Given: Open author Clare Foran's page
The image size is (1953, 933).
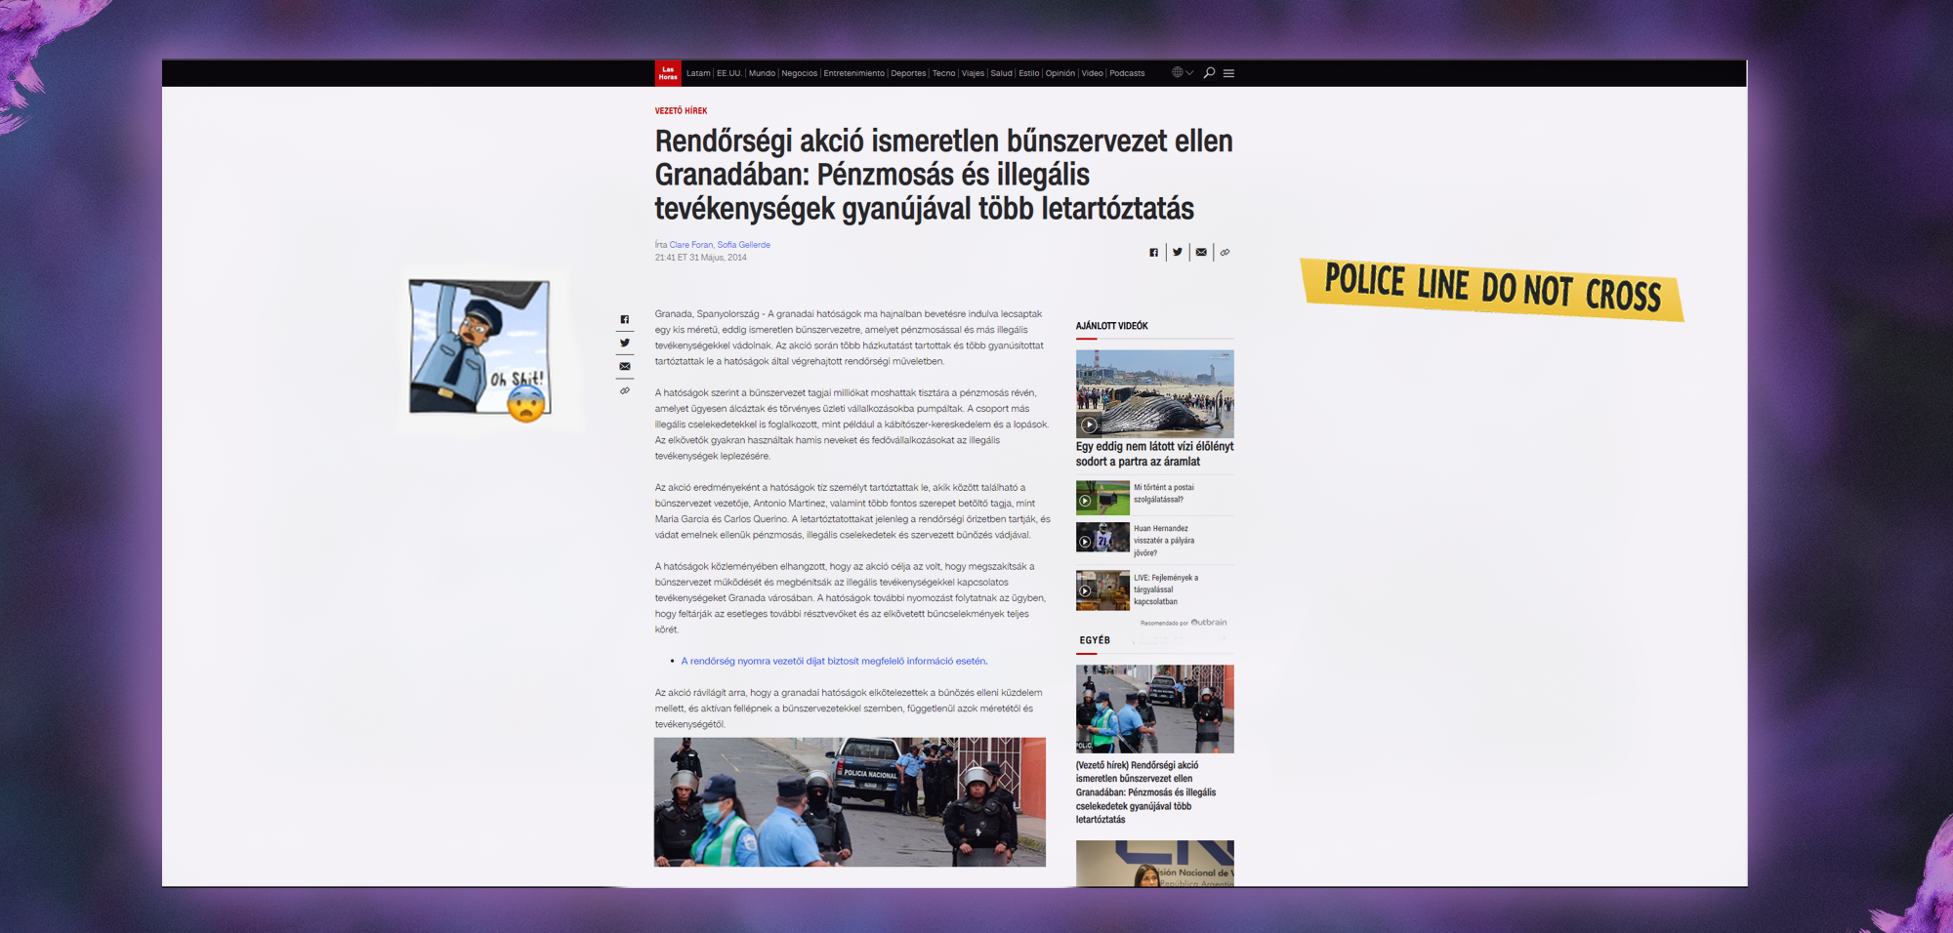Looking at the screenshot, I should [691, 245].
